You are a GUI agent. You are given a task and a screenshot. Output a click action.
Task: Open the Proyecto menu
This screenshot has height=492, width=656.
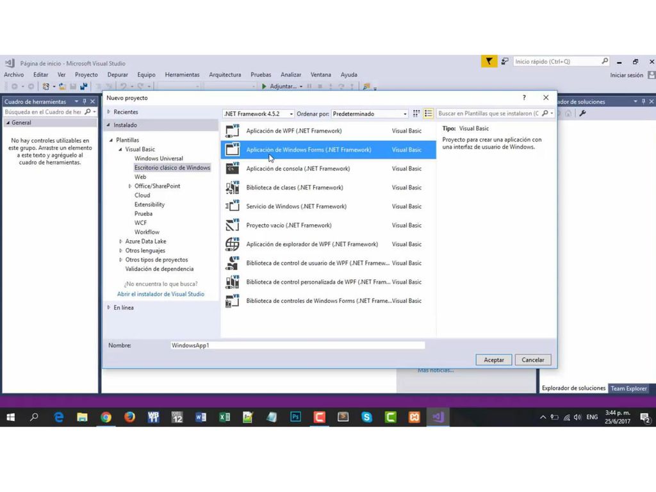coord(86,74)
